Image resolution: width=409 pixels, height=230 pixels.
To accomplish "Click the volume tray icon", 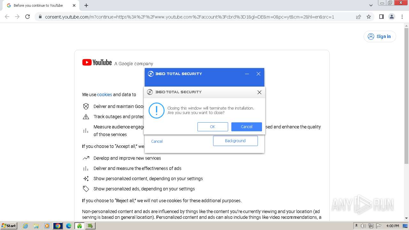I will 363,226.
